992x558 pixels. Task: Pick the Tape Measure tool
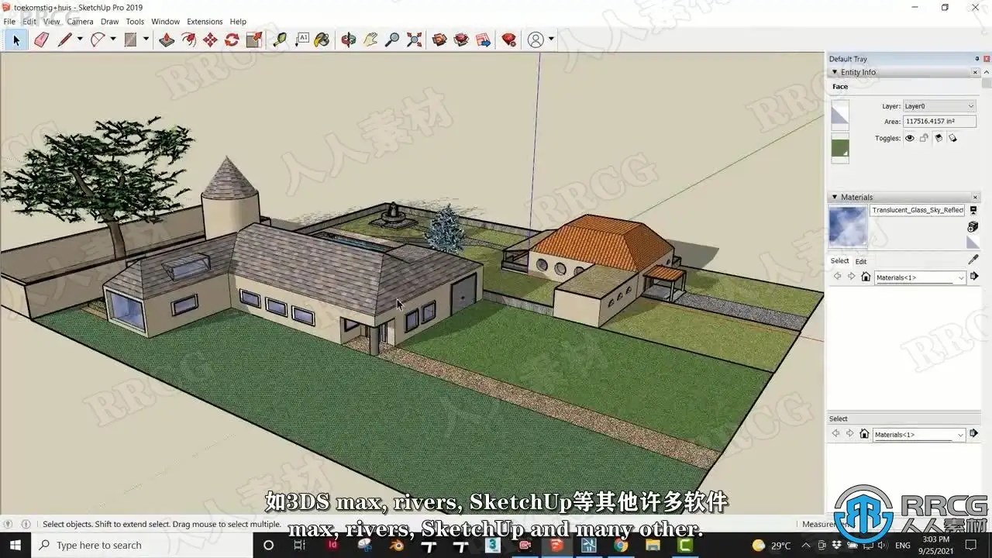click(x=280, y=40)
